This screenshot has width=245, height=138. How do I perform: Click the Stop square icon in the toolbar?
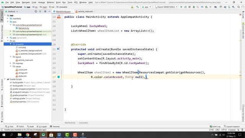(x=211, y=7)
